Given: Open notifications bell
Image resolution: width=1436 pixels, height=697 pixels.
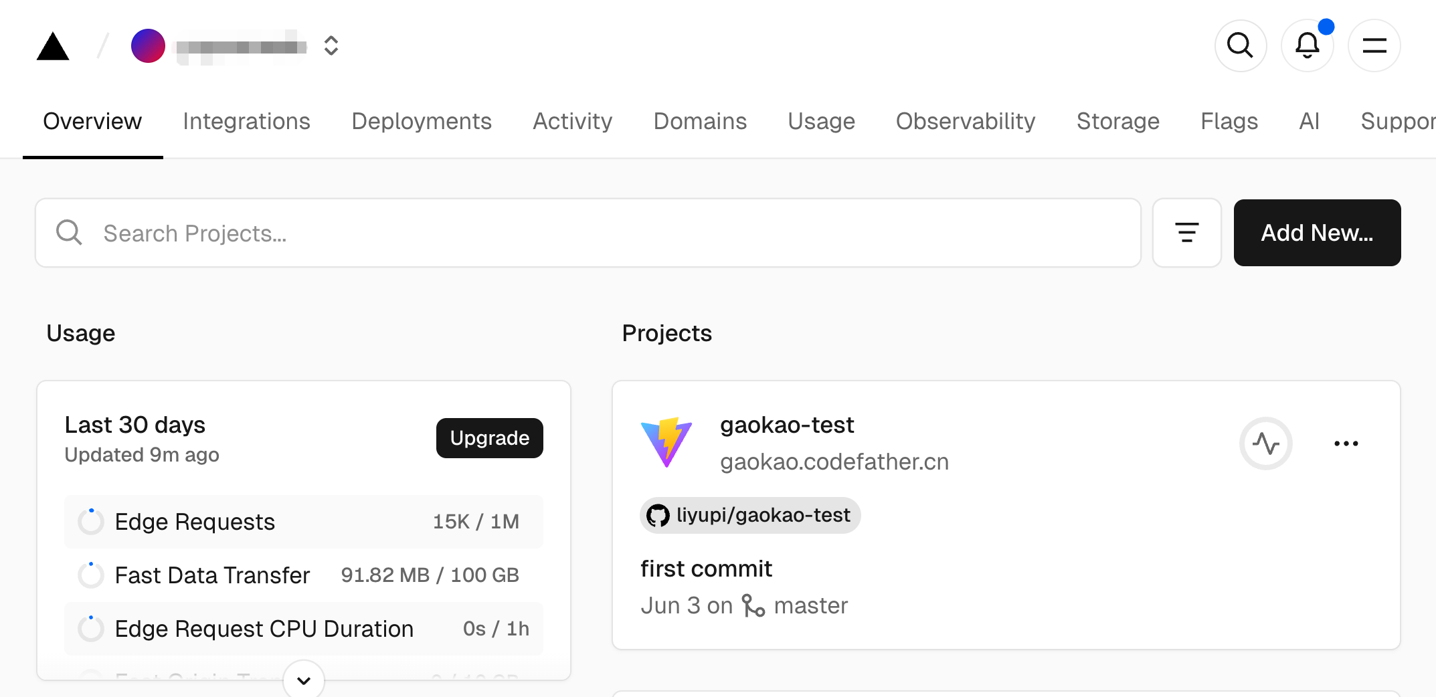Looking at the screenshot, I should [1307, 45].
